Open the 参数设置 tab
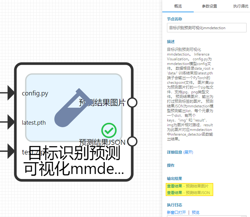Image resolution: width=250 pixels, height=217 pixels. [x=209, y=6]
